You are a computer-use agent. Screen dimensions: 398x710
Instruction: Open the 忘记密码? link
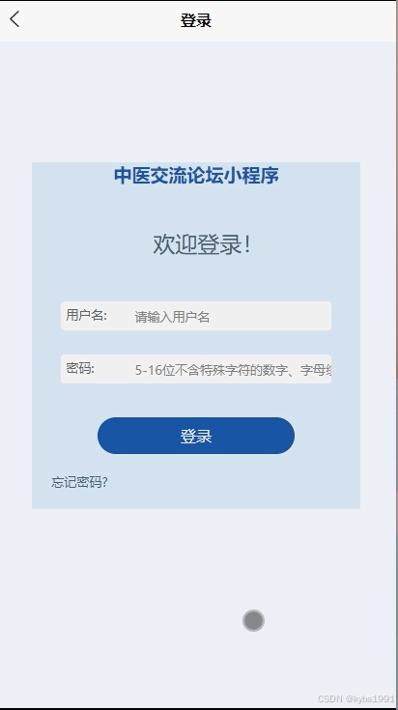click(79, 482)
